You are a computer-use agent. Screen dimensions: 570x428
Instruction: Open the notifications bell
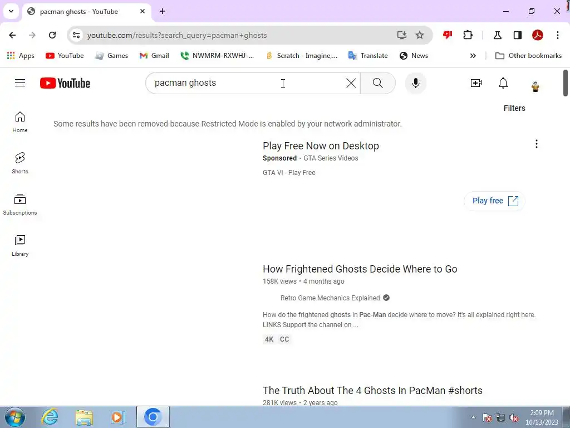(503, 83)
